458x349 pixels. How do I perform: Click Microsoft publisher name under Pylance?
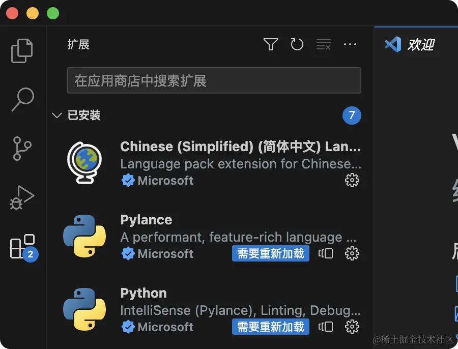pos(165,254)
